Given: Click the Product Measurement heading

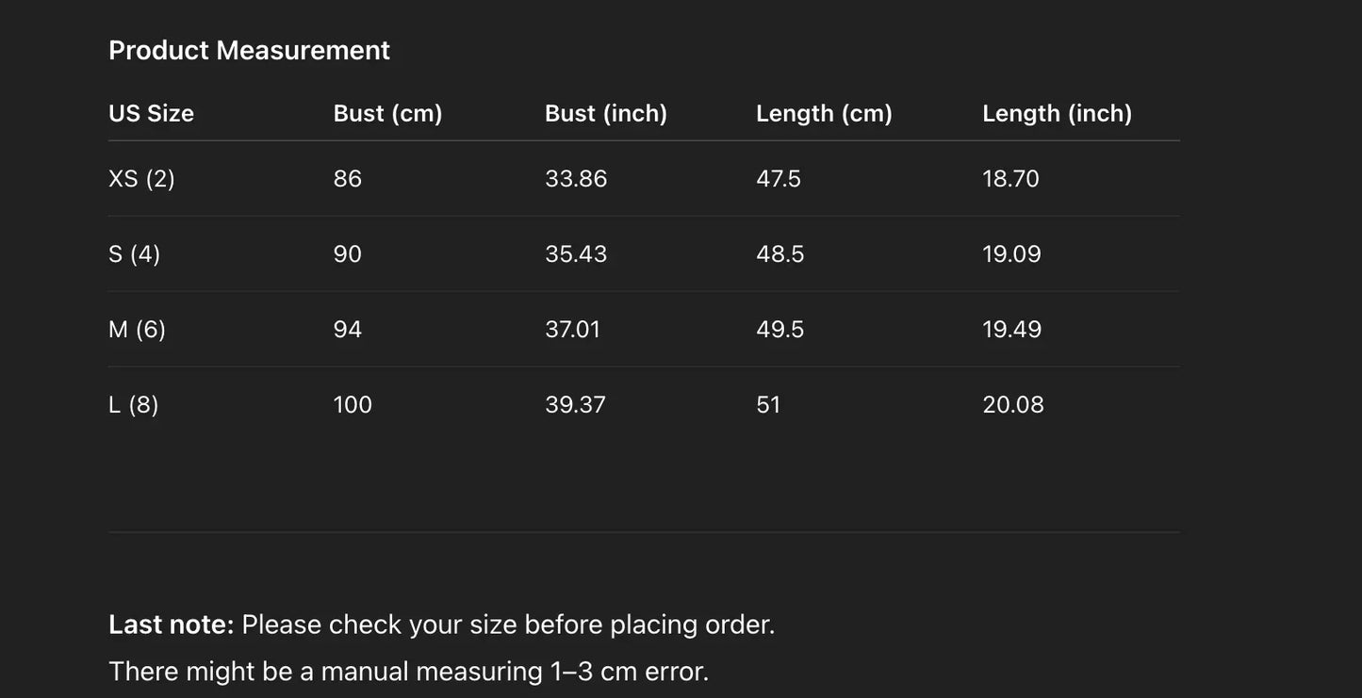Looking at the screenshot, I should (x=249, y=50).
